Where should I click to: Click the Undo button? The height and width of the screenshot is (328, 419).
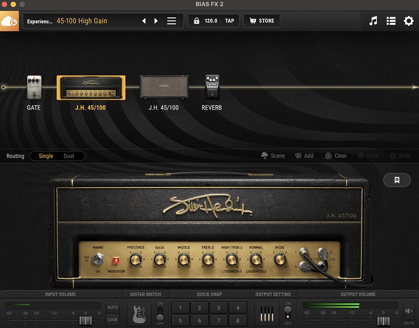368,156
